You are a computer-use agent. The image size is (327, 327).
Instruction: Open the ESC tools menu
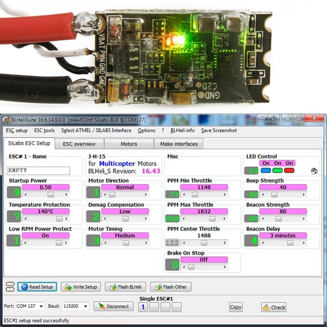[45, 131]
